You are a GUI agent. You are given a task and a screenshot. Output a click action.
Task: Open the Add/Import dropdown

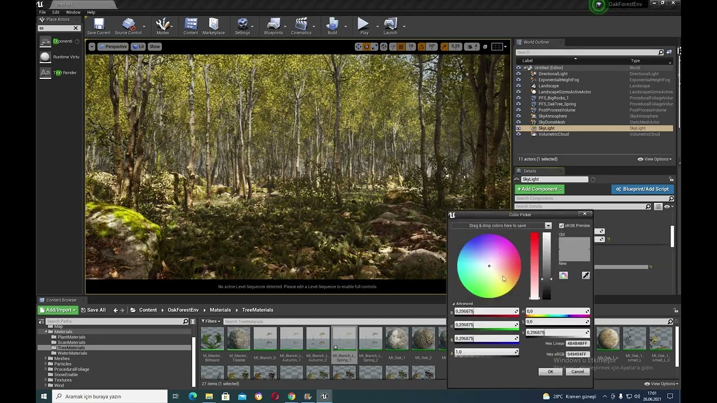click(58, 310)
